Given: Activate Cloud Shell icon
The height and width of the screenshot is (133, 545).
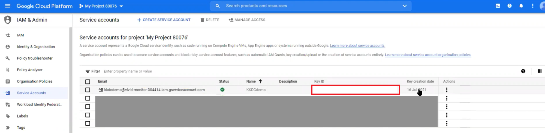Looking at the screenshot, I should click(498, 6).
